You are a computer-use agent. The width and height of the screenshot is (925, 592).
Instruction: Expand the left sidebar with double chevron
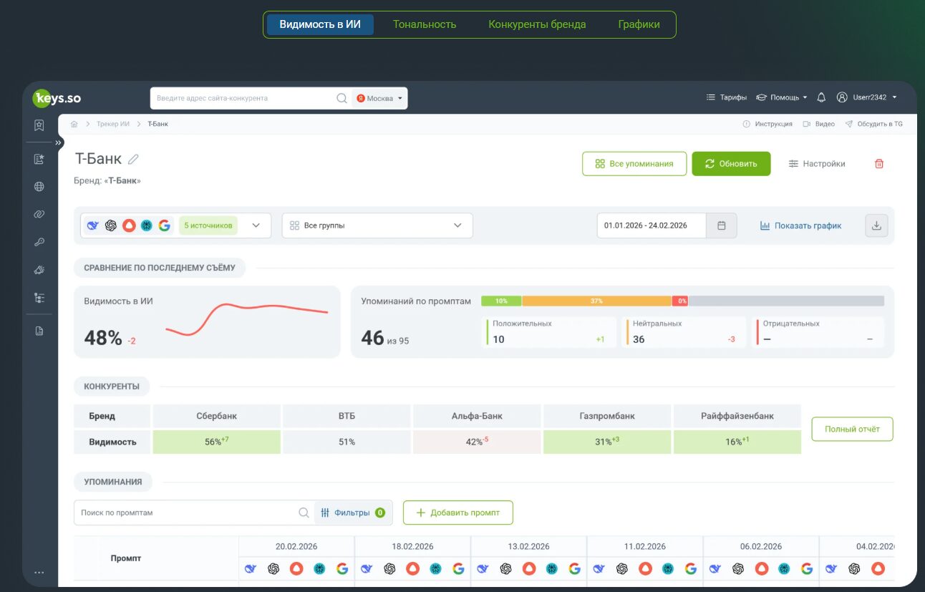(x=59, y=142)
